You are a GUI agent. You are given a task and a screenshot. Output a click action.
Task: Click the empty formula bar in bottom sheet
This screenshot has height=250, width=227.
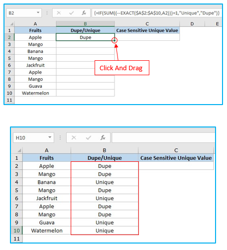tap(163, 137)
